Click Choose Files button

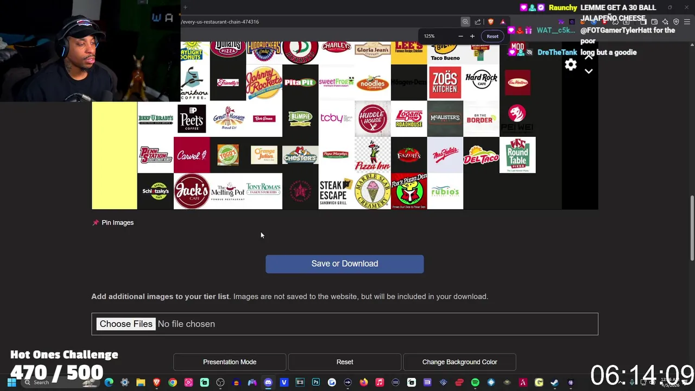point(126,324)
